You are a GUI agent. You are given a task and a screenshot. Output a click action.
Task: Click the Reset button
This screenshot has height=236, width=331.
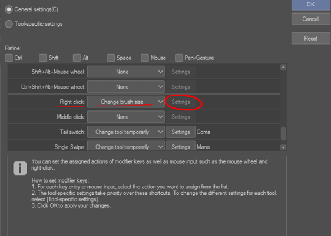(311, 38)
